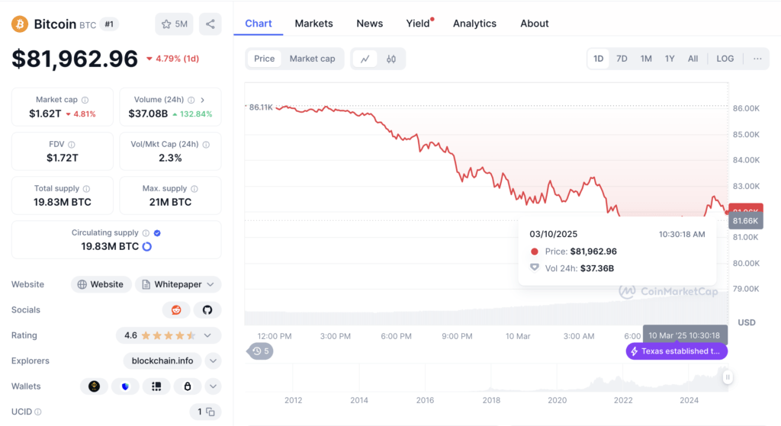Image resolution: width=781 pixels, height=426 pixels.
Task: Open the Yield tab
Action: (x=418, y=24)
